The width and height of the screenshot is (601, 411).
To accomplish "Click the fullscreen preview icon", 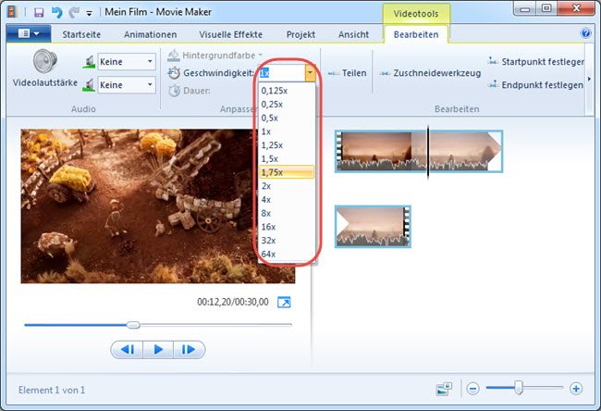I will tap(284, 303).
